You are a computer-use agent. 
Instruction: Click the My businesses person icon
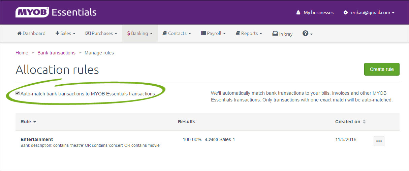point(298,13)
